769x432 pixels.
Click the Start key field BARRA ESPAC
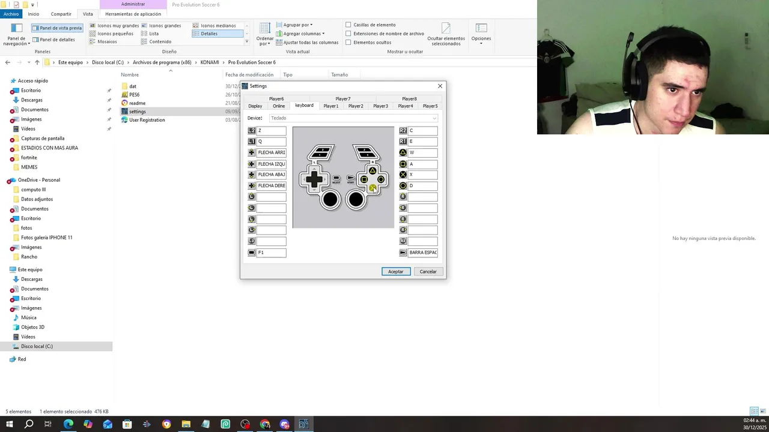[422, 253]
